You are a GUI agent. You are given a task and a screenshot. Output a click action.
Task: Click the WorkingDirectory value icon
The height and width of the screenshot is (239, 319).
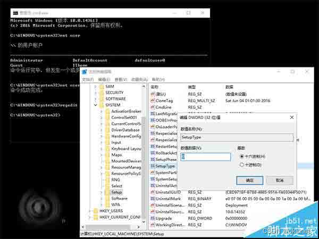click(x=153, y=225)
